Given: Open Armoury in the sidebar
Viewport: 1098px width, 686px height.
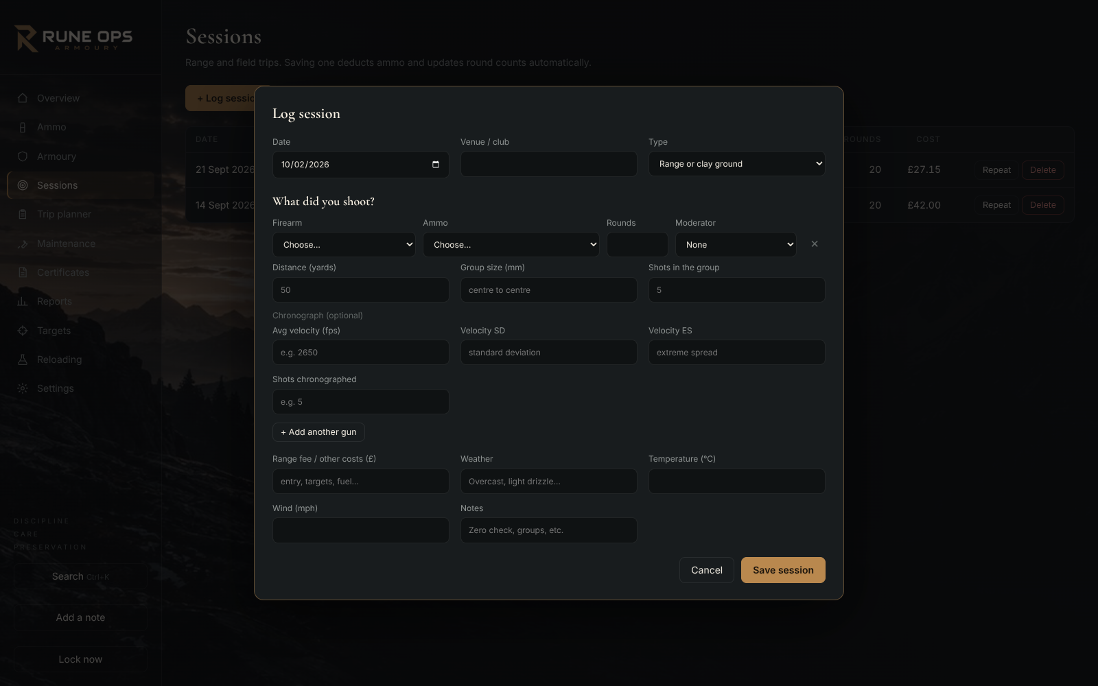Looking at the screenshot, I should point(80,156).
